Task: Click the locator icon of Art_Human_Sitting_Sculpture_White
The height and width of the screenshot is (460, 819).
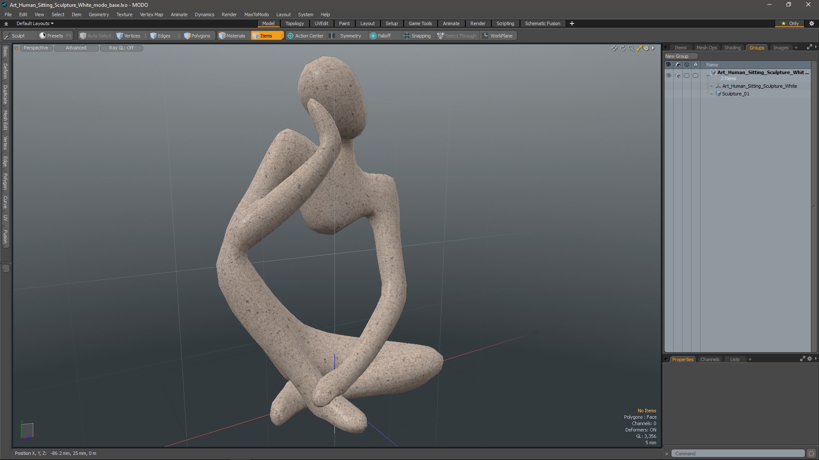Action: [718, 86]
